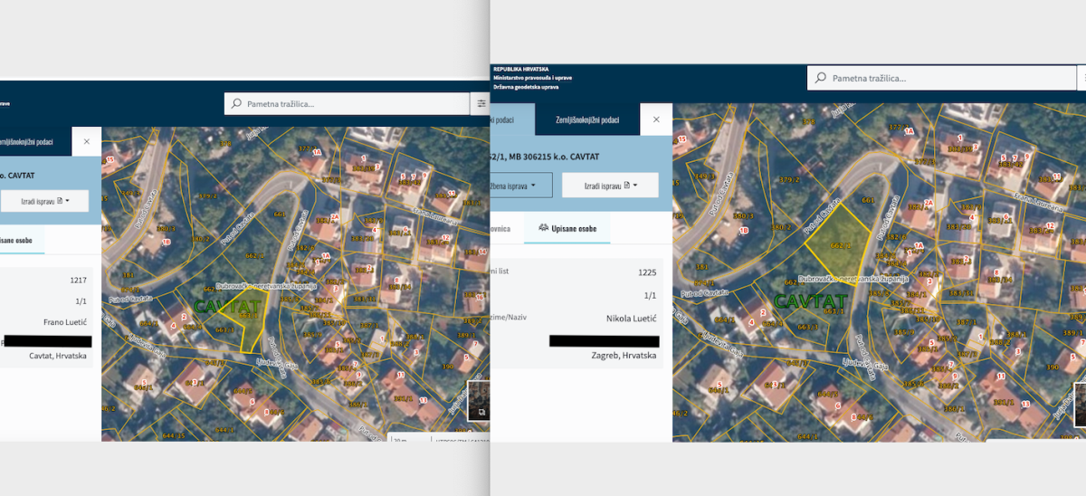Expand the Izradi ispravu dropdown in left screenshot
This screenshot has width=1086, height=496.
point(45,200)
